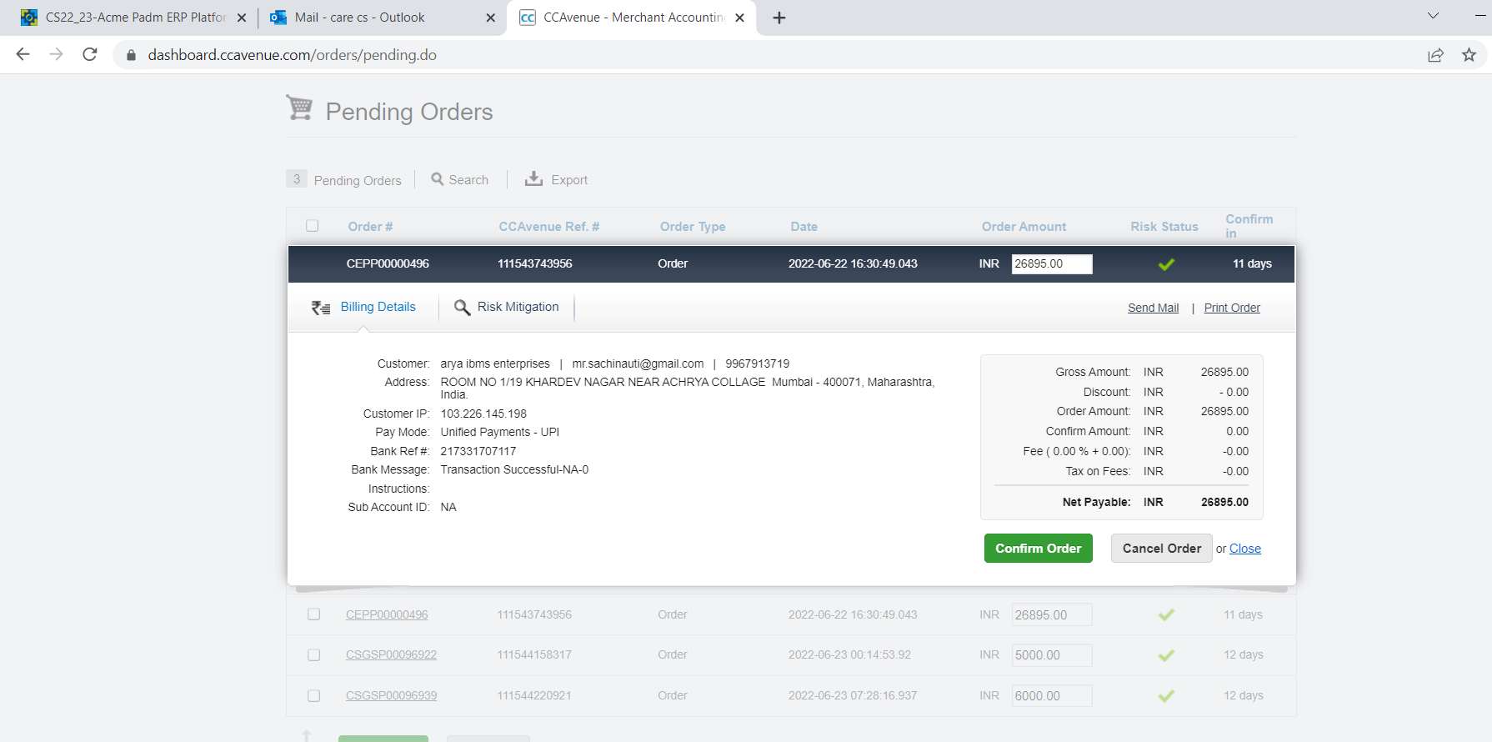Close the CCAvenue Merchant Accounting tab

click(x=739, y=18)
